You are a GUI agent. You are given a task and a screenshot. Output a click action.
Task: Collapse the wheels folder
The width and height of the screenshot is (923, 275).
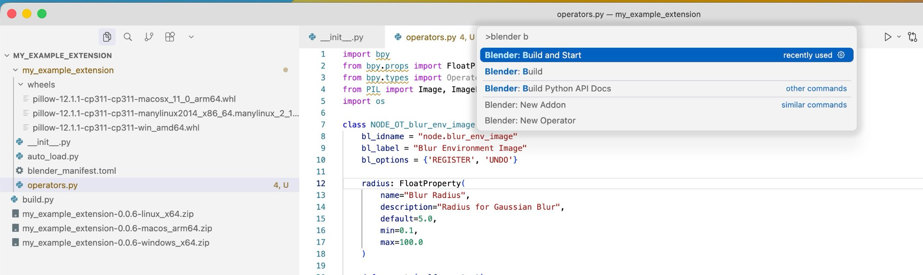[21, 85]
